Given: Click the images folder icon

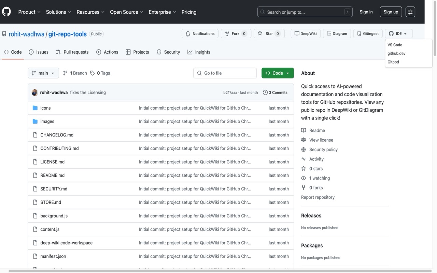Looking at the screenshot, I should [x=35, y=121].
